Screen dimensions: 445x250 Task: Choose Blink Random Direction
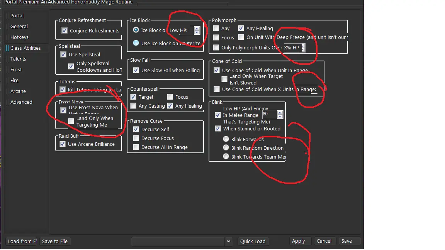226,148
